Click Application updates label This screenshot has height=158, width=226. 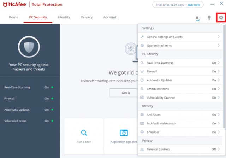124,142
